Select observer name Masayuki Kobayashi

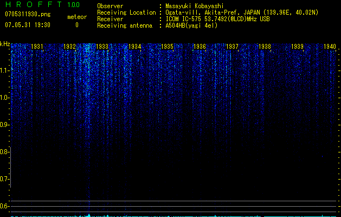[x=195, y=6]
